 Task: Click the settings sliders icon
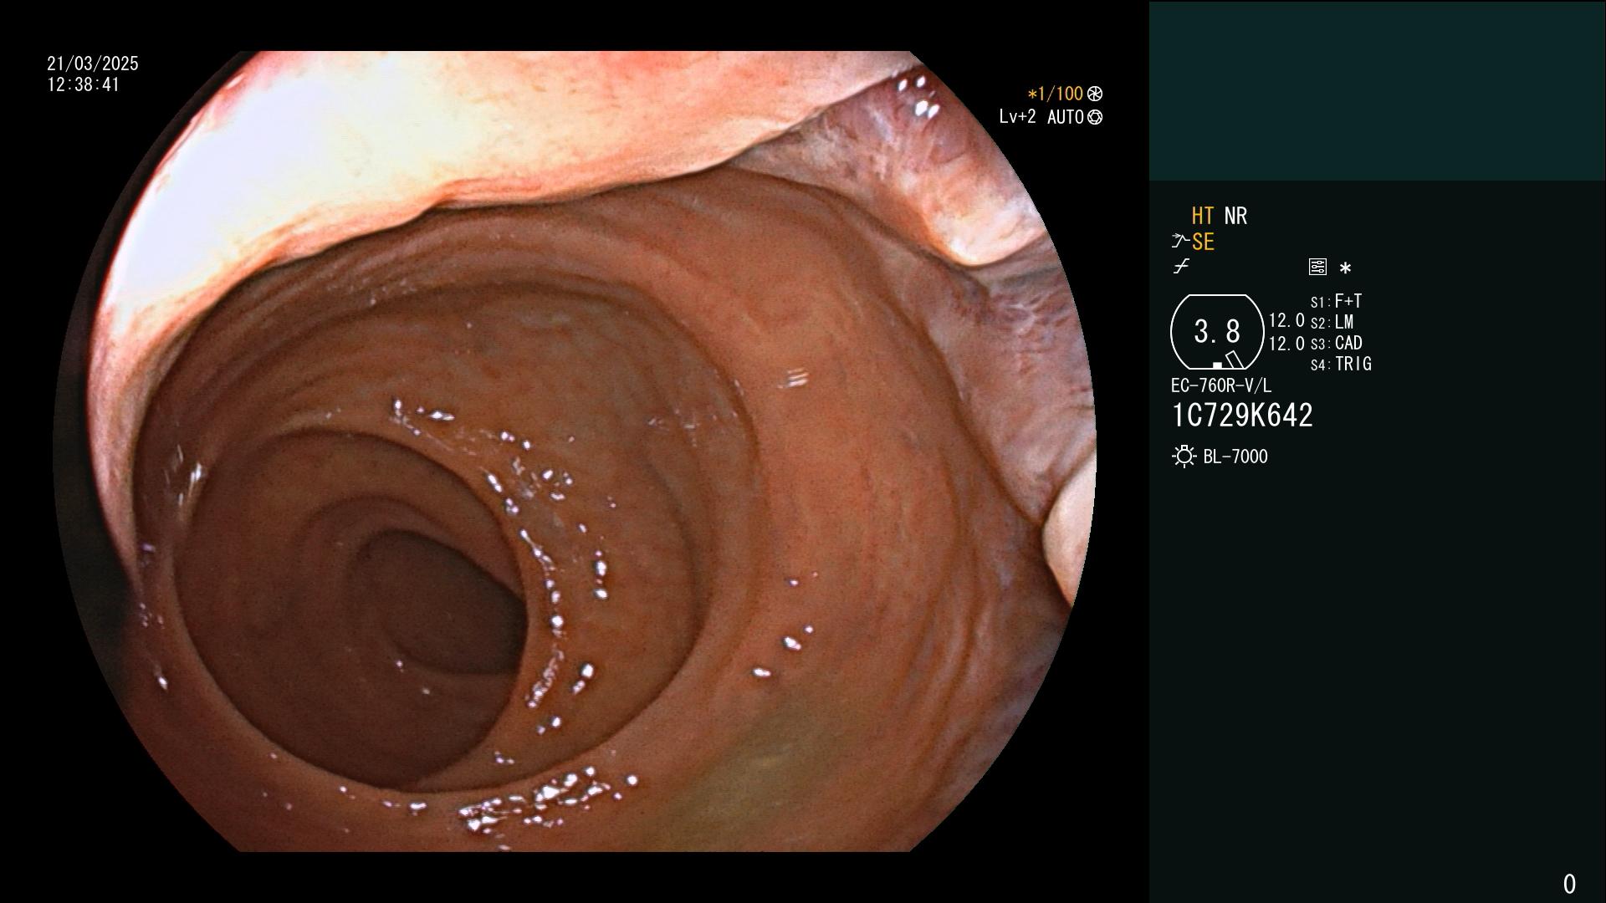pyautogui.click(x=1317, y=268)
